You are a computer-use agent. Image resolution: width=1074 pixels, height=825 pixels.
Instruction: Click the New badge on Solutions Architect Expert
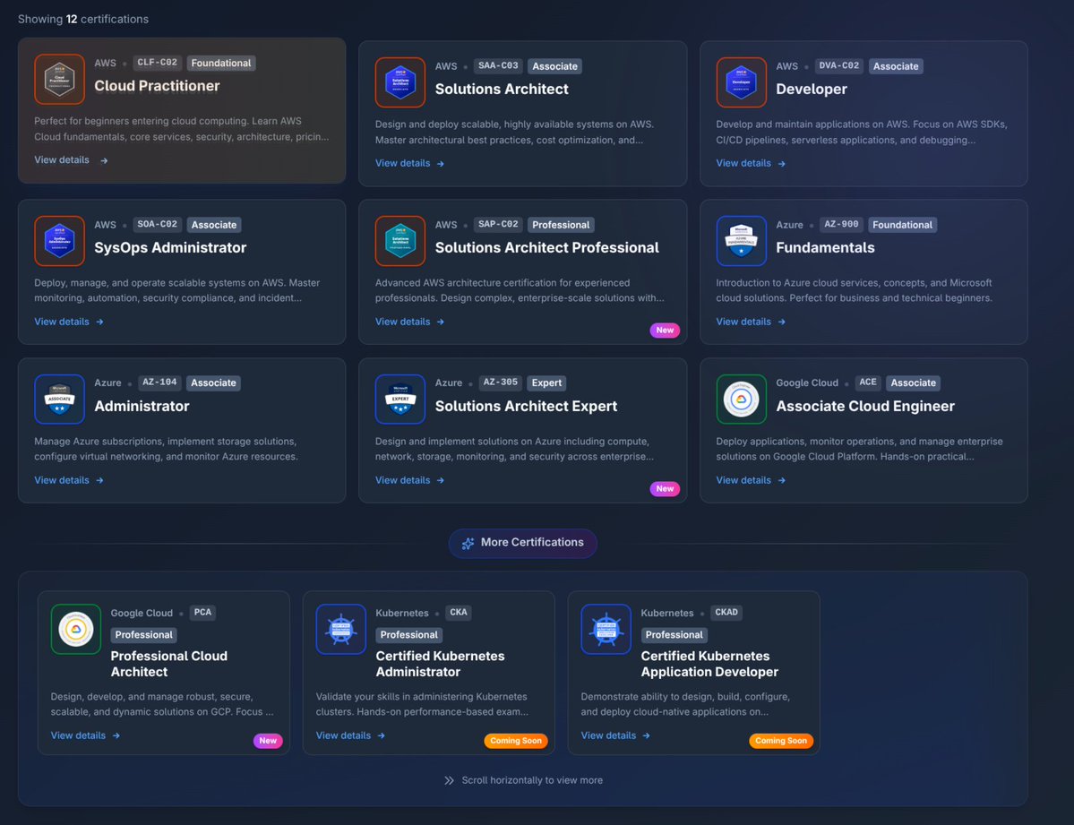pyautogui.click(x=665, y=488)
